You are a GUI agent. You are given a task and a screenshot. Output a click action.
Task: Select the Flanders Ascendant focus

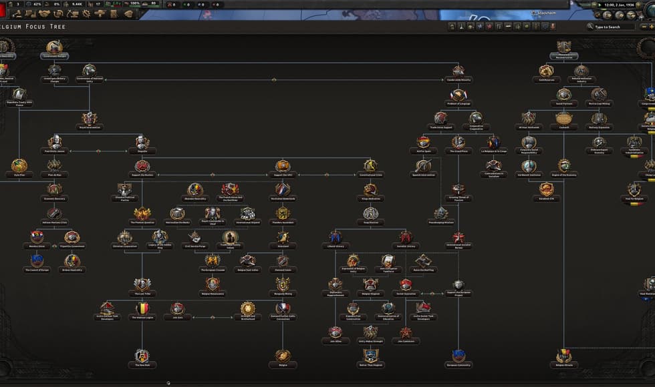tap(283, 216)
